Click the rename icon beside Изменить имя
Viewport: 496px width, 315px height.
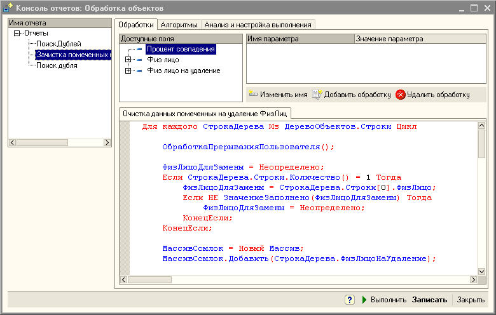pos(253,93)
